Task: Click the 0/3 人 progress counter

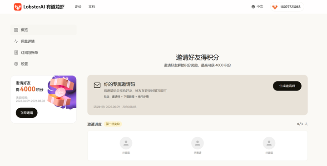Action: point(302,124)
